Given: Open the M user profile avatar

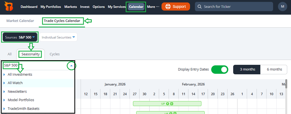Looking at the screenshot, I should (x=282, y=7).
